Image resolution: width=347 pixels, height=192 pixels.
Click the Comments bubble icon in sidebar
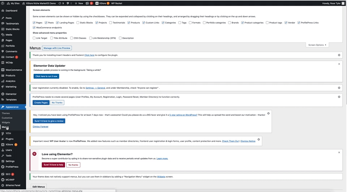point(3,51)
